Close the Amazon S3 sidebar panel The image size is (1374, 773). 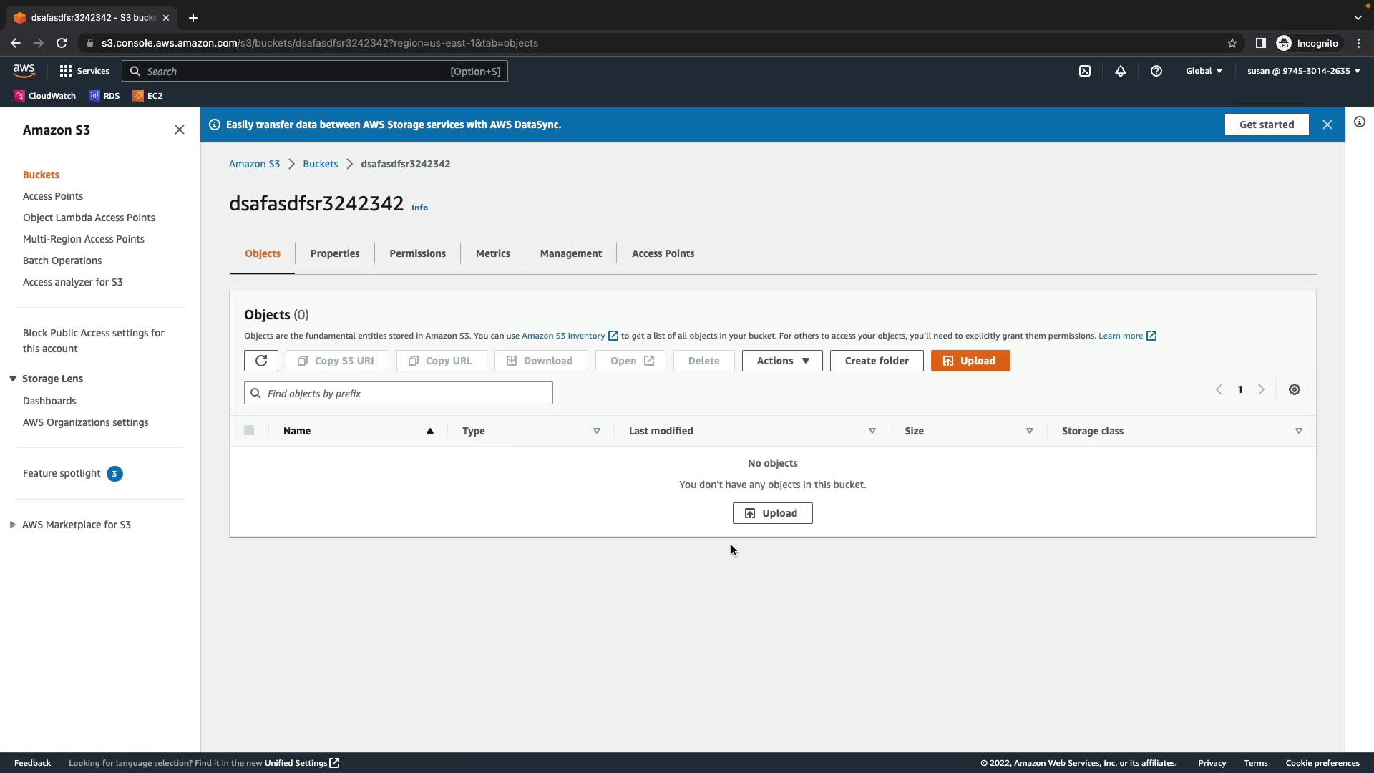point(180,130)
